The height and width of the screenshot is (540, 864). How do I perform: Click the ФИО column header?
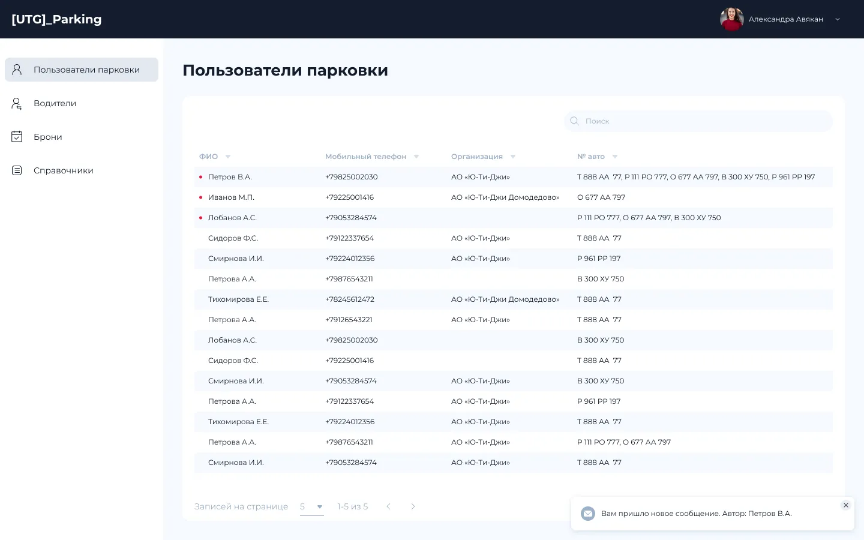click(x=208, y=157)
